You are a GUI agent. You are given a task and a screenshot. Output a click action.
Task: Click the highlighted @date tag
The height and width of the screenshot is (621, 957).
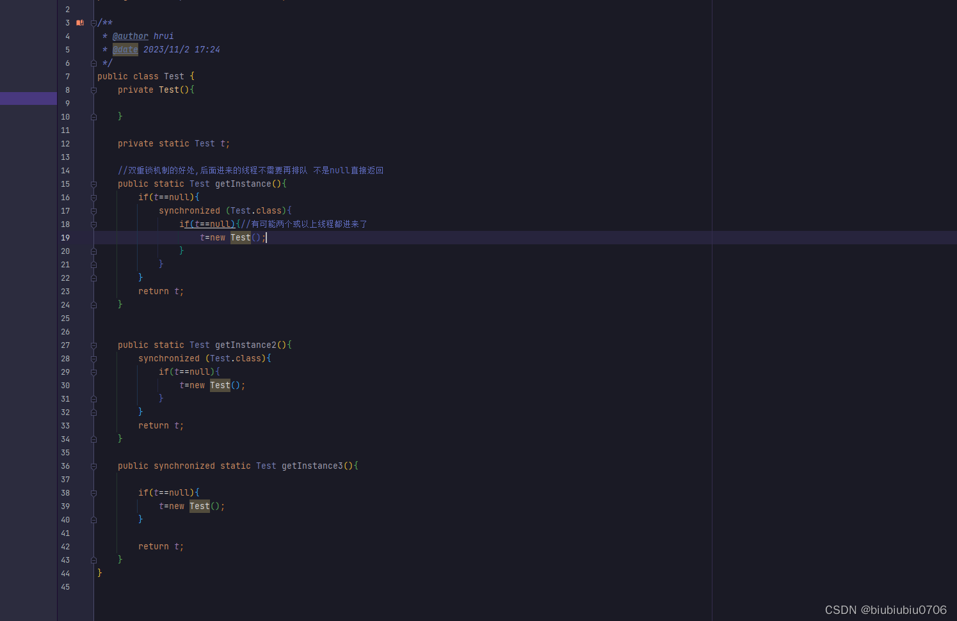tap(125, 50)
